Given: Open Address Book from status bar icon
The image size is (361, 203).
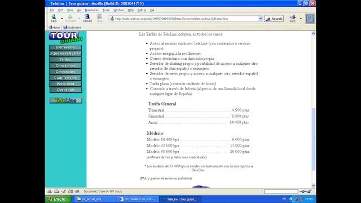Looking at the screenshot, I should click(71, 192).
